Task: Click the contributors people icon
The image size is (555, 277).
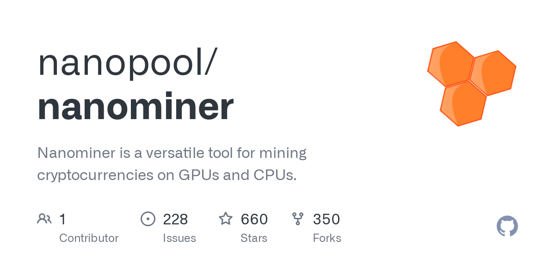Action: click(x=44, y=219)
